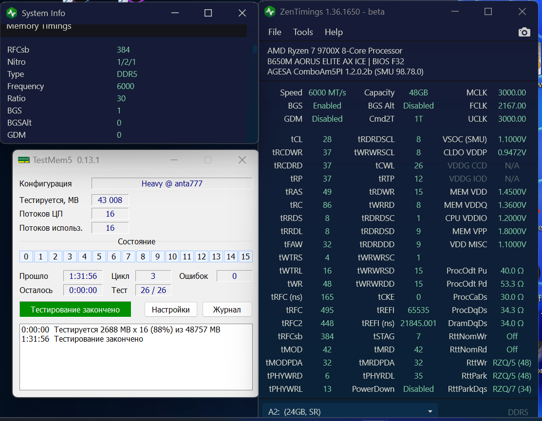Viewport: 542px width, 421px height.
Task: Expand the A2: (24GB, SR) module dropdown
Action: 350,412
